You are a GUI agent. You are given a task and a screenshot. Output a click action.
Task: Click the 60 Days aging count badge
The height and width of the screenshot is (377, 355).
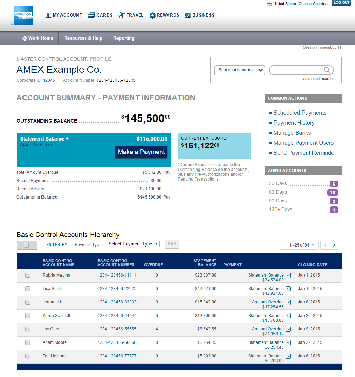[333, 193]
